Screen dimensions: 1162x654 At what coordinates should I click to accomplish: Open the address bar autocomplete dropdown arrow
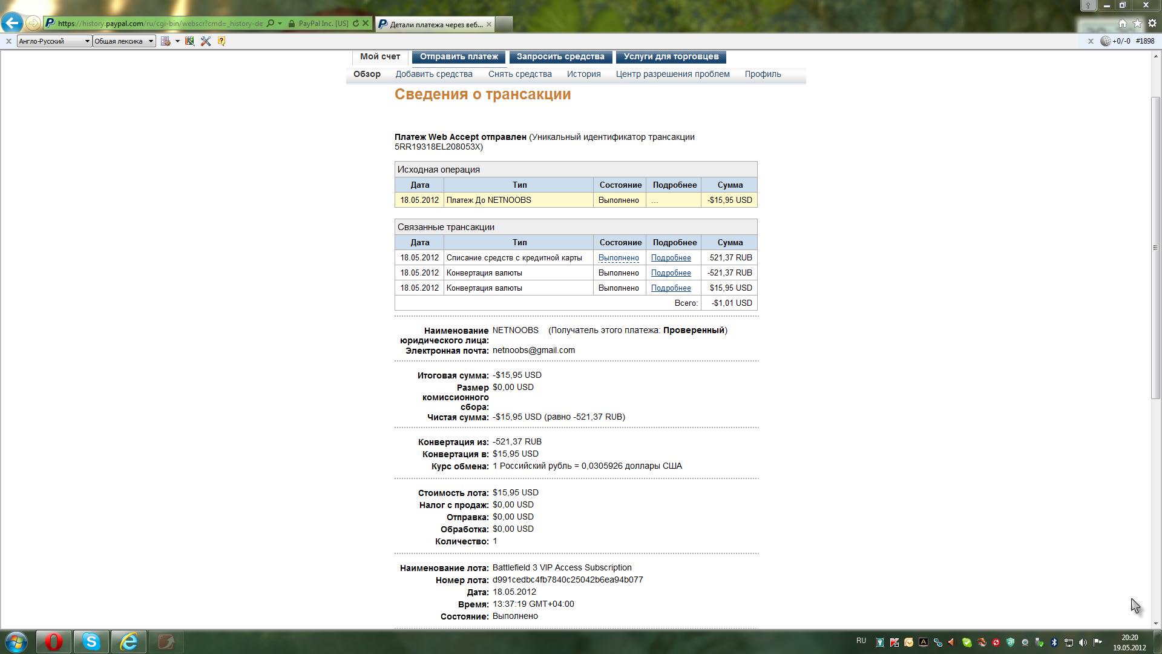(280, 24)
